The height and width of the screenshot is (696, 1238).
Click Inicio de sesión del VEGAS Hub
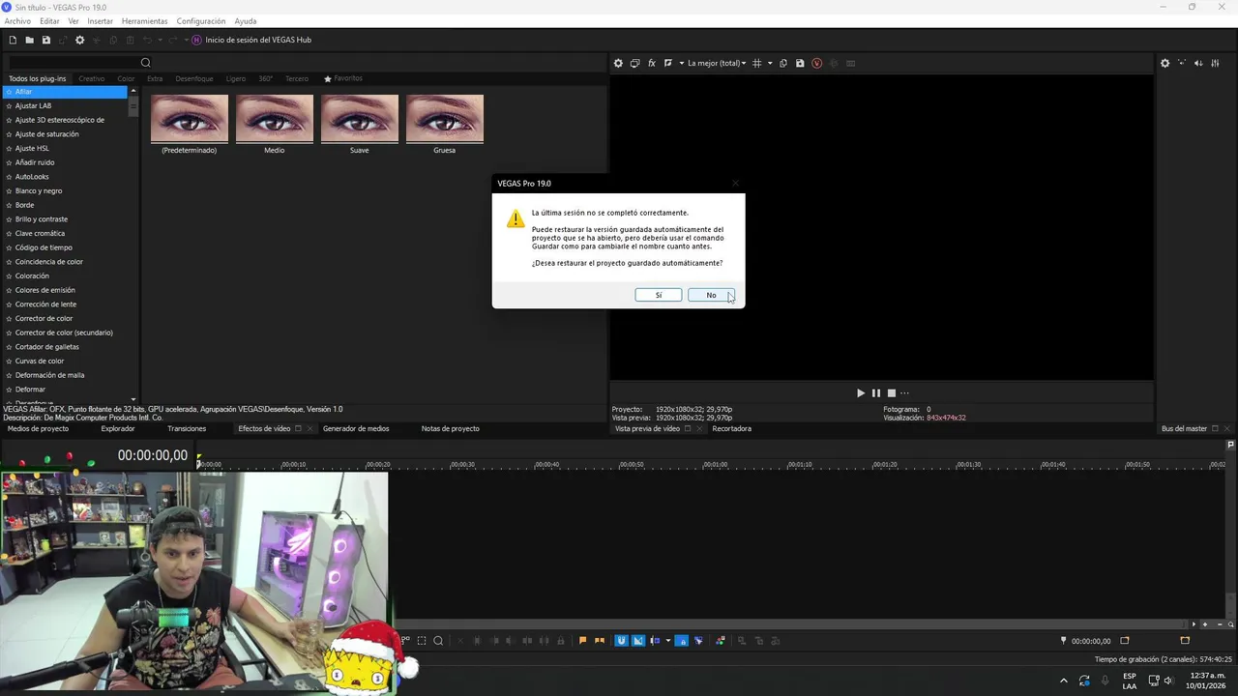coord(258,40)
